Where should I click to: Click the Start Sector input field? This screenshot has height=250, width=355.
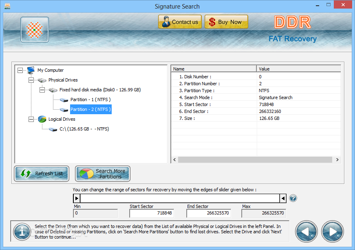(x=152, y=213)
